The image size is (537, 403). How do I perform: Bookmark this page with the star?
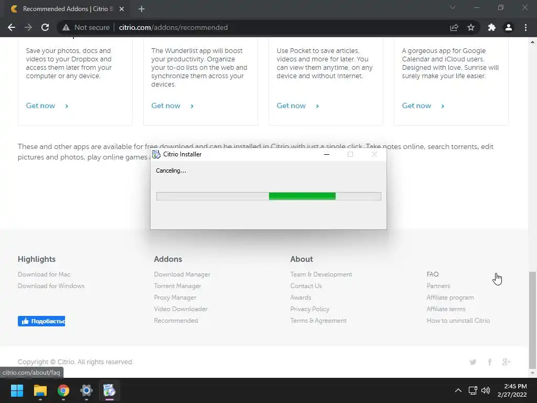[x=471, y=27]
